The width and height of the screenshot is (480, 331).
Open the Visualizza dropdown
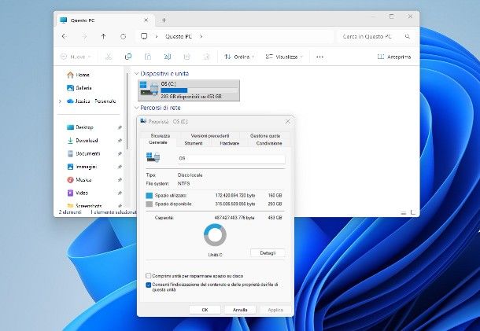[284, 57]
